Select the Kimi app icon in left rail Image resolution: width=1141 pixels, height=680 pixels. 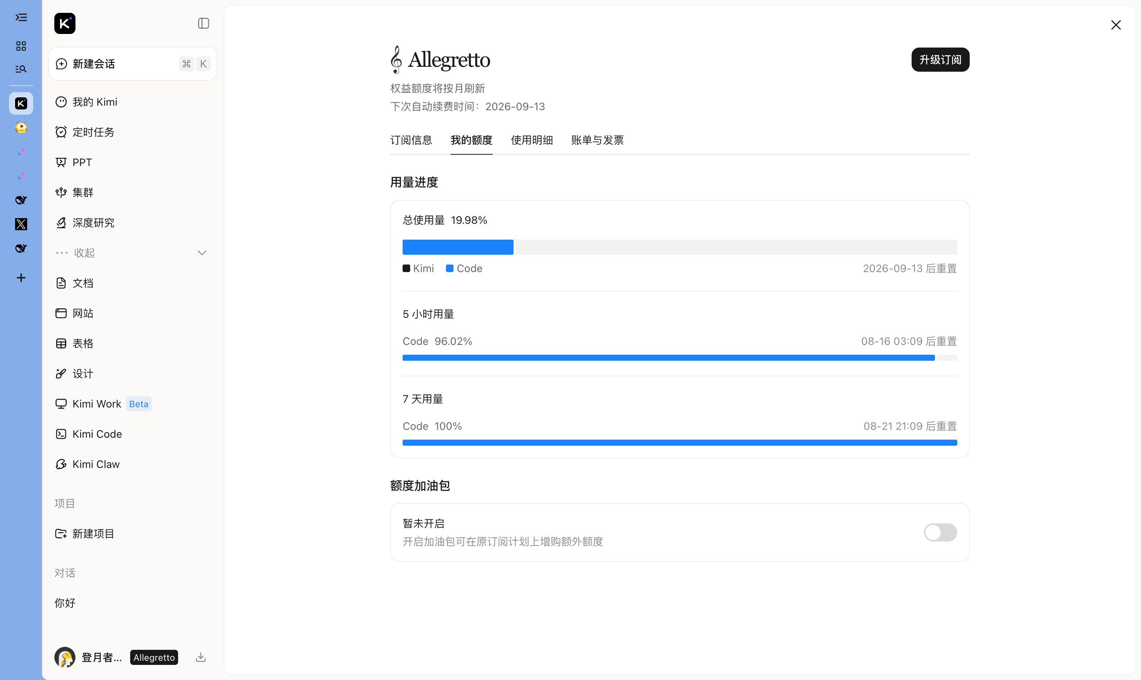tap(21, 103)
